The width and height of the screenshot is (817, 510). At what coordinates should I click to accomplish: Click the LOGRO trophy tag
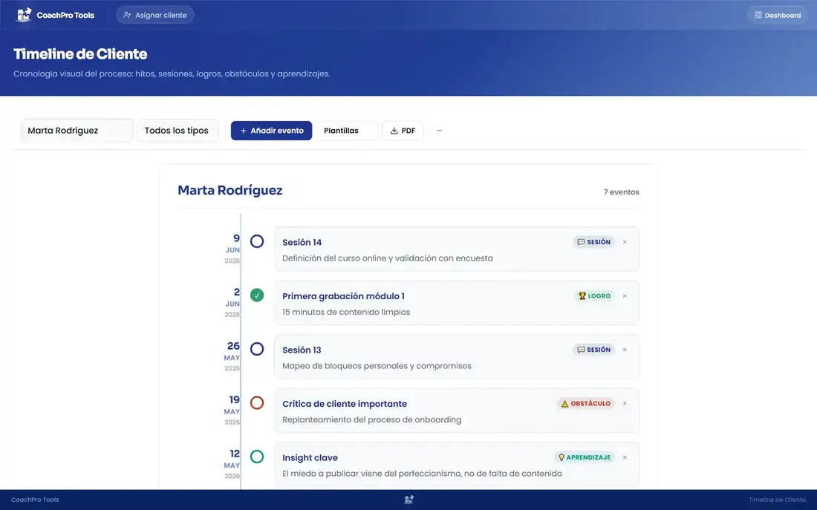coord(594,296)
